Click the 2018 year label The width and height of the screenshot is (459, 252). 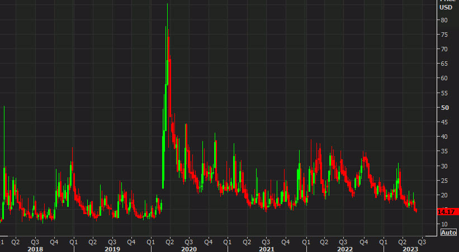[35, 249]
